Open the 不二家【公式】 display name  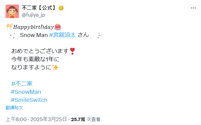pos(39,8)
